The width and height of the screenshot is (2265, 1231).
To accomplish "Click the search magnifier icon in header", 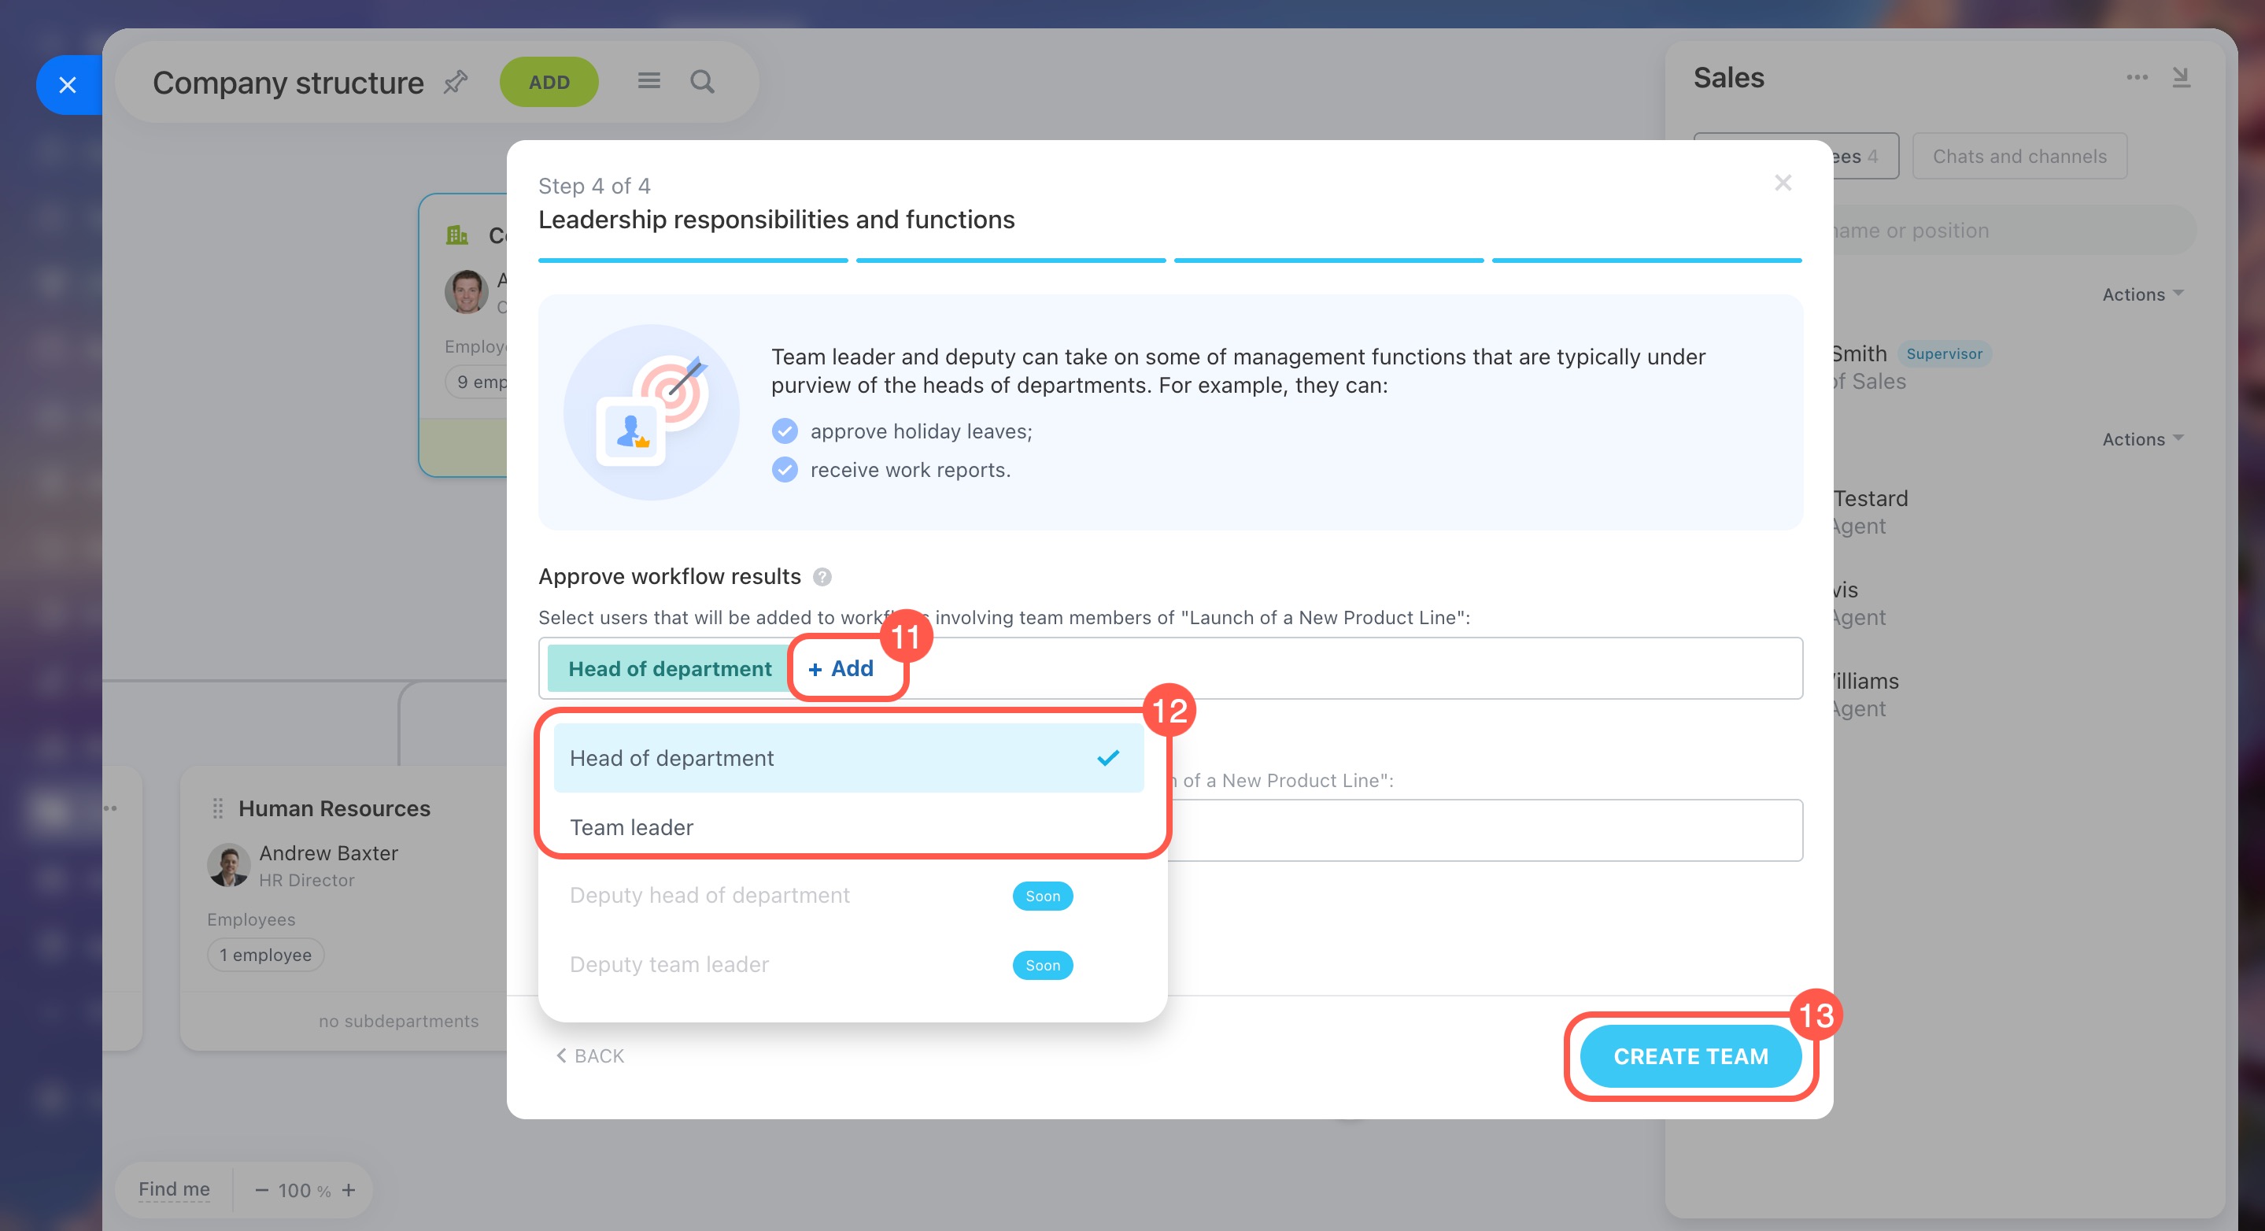I will coord(702,82).
